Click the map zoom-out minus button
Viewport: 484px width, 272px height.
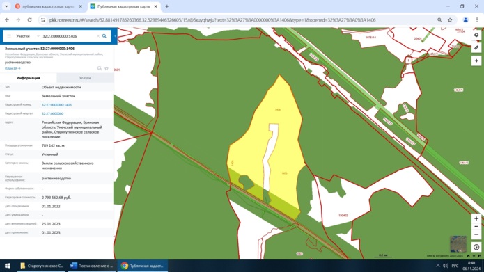tap(476, 227)
